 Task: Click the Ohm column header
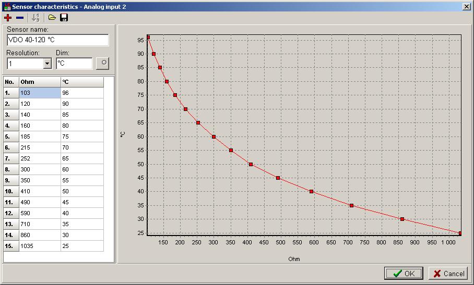(x=40, y=82)
